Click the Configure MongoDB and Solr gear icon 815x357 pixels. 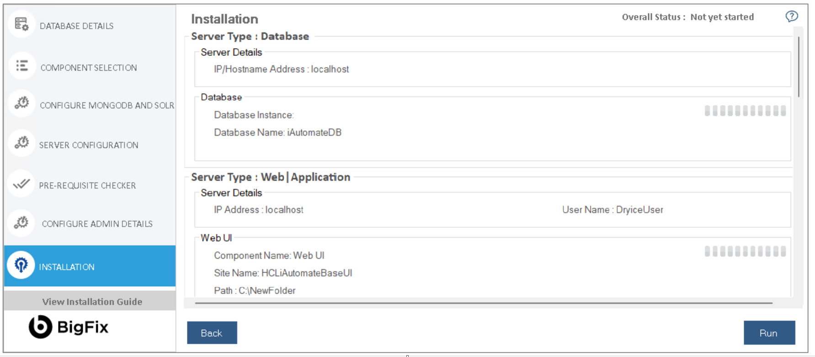21,104
